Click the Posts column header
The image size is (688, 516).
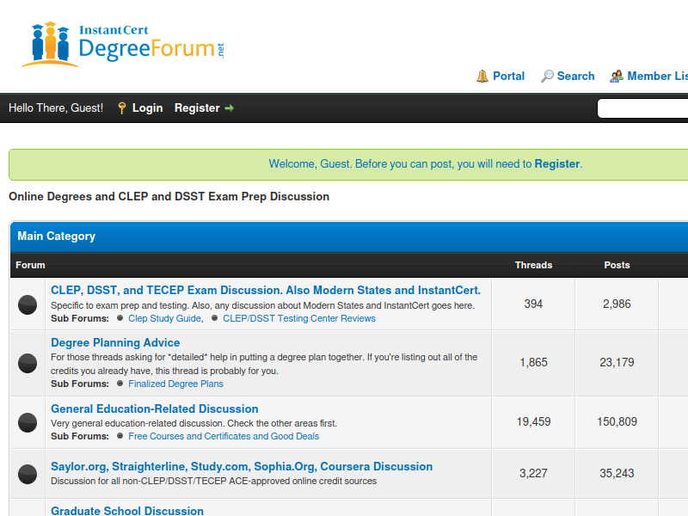(617, 265)
